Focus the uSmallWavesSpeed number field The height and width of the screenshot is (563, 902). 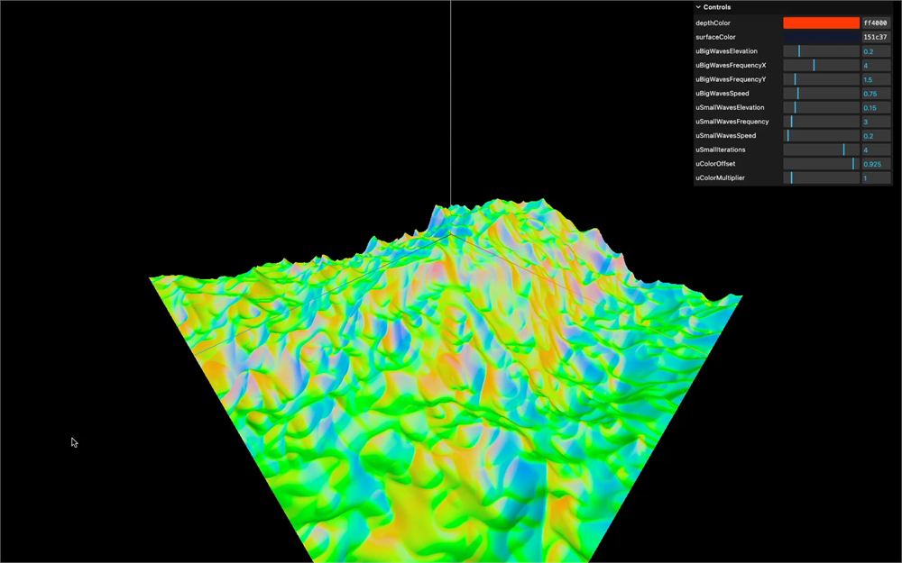tap(876, 136)
